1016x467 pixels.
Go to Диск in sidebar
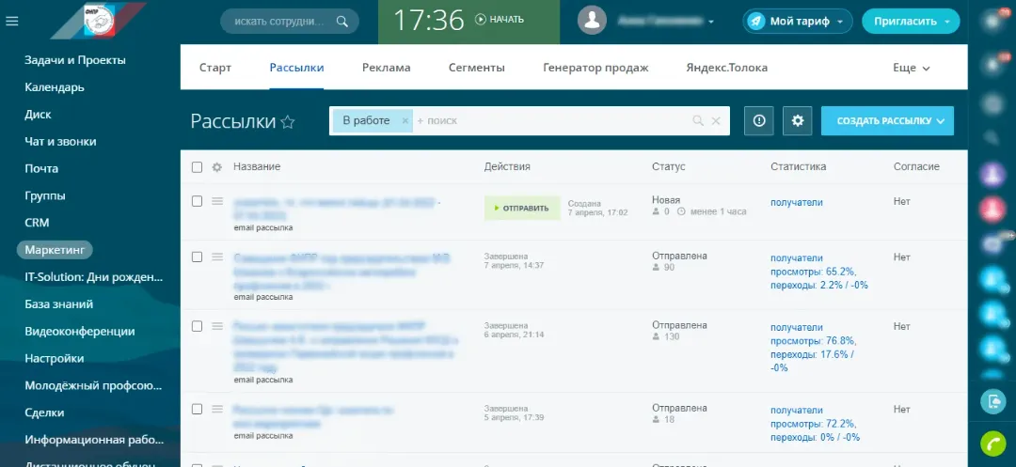click(38, 115)
